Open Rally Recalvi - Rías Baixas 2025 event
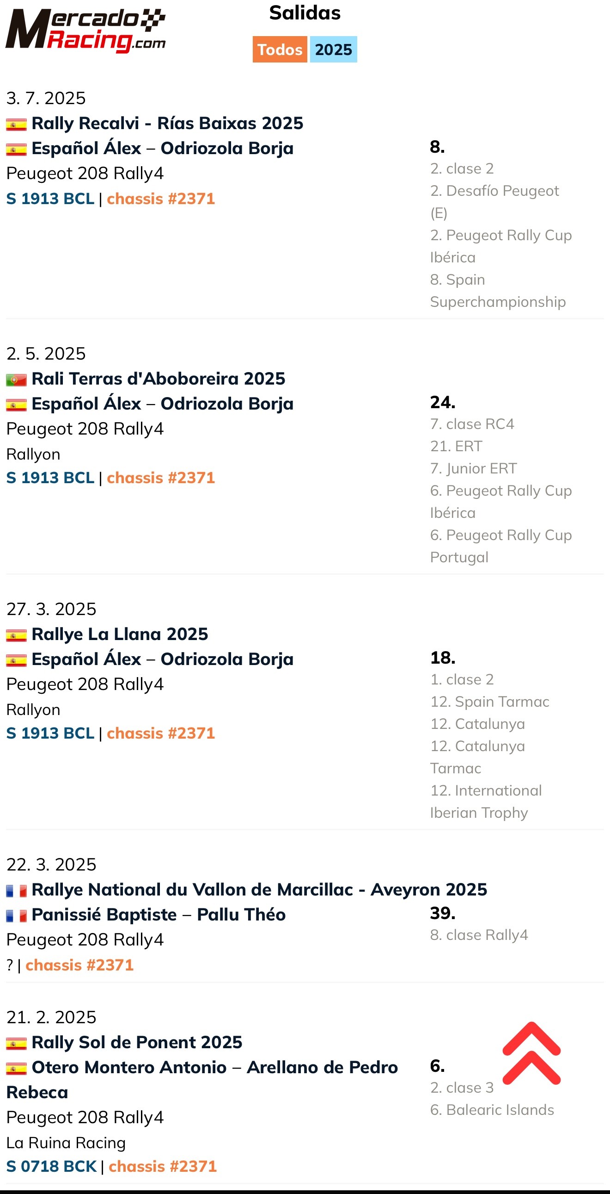This screenshot has height=1194, width=610. [167, 123]
